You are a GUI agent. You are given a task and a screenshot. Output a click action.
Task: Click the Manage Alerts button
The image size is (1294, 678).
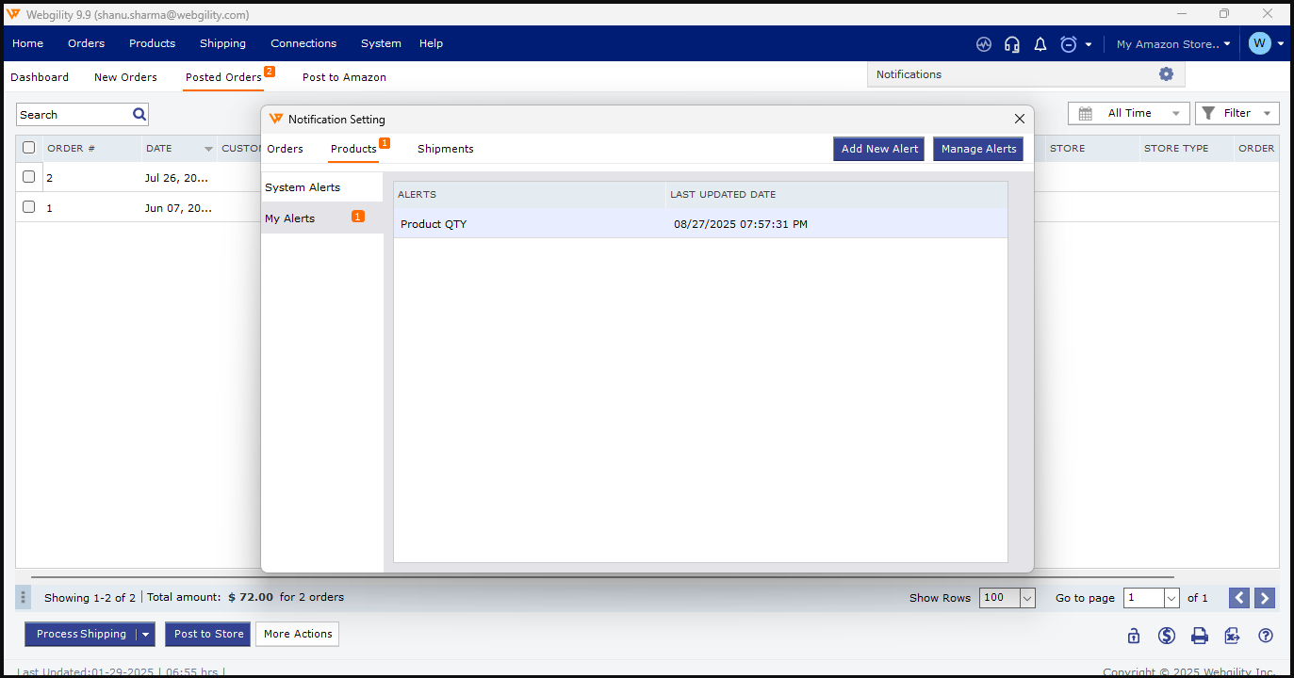[978, 149]
